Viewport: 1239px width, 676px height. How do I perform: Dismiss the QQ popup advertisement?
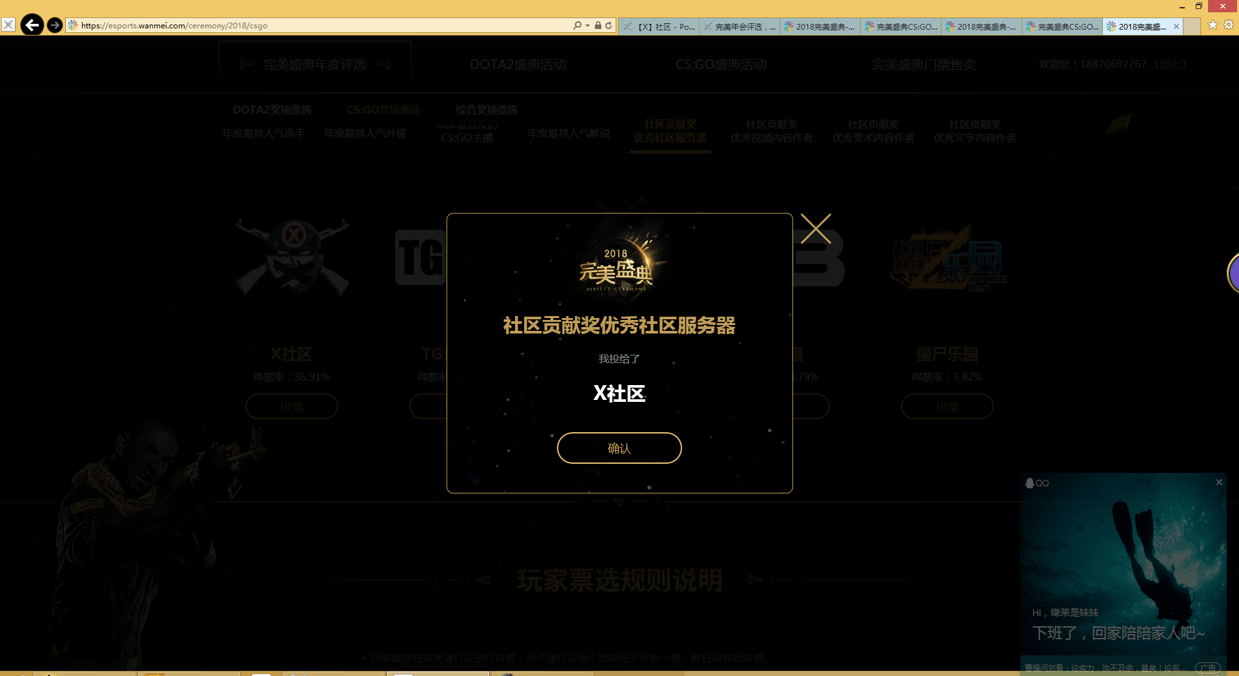pos(1219,482)
